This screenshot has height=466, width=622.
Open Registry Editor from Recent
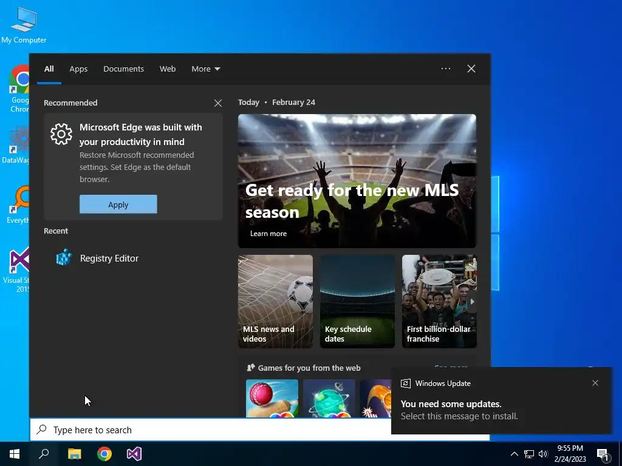pyautogui.click(x=97, y=258)
